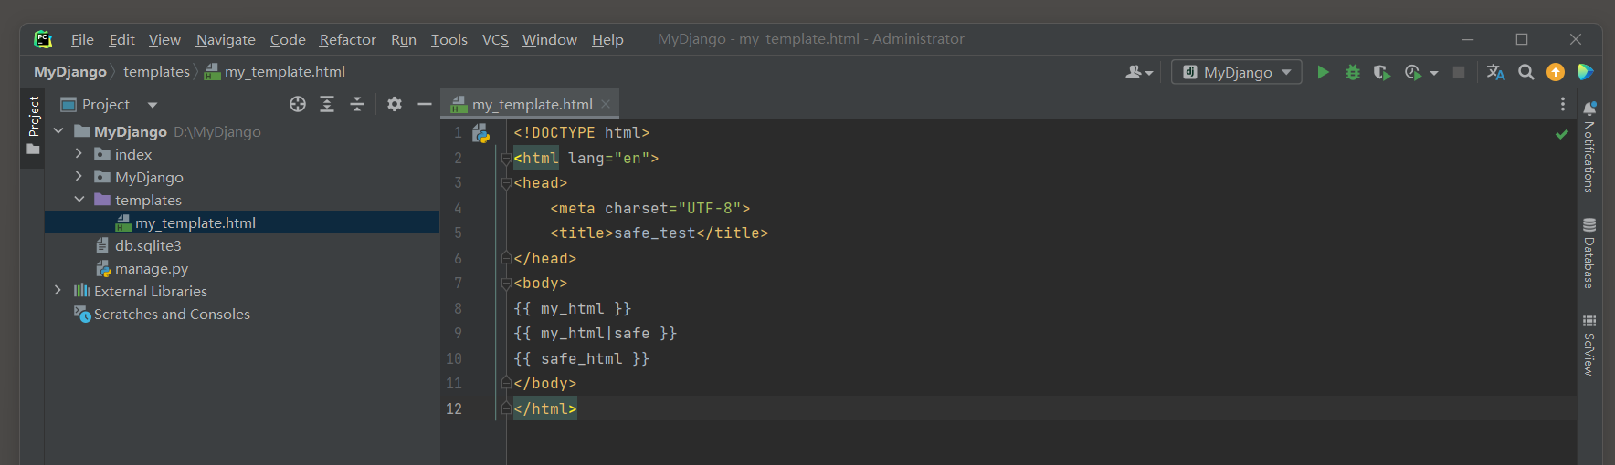The image size is (1615, 465).
Task: Open the Edit menu
Action: click(x=121, y=39)
